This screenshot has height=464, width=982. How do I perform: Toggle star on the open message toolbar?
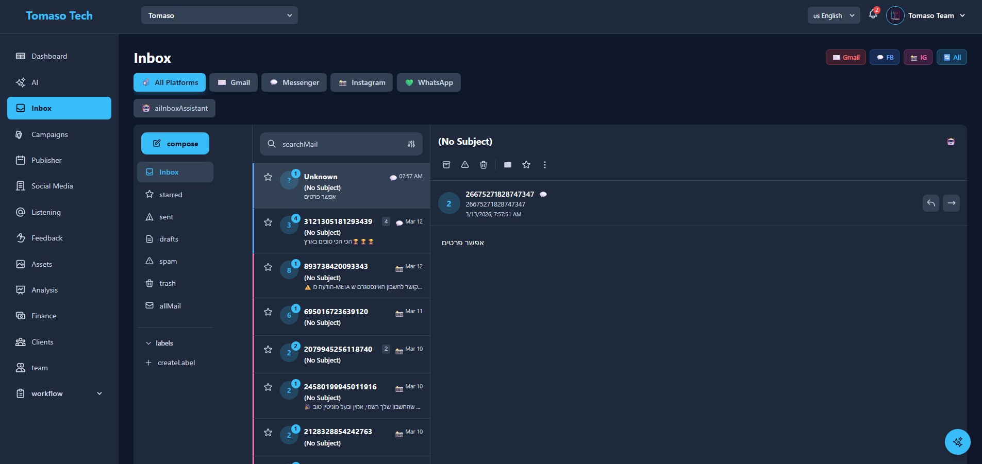[526, 165]
